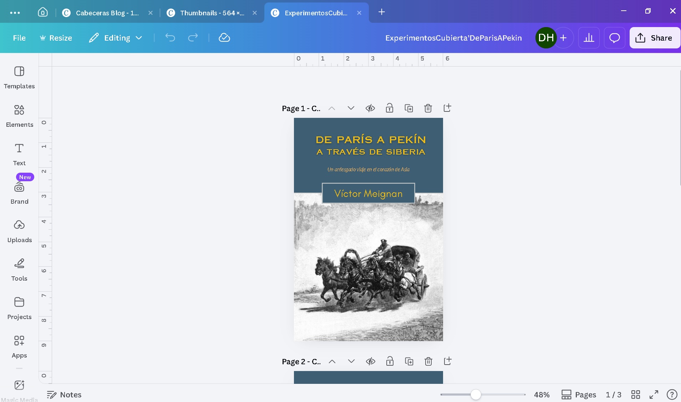This screenshot has height=402, width=681.
Task: Click the Undo arrow
Action: coord(170,38)
